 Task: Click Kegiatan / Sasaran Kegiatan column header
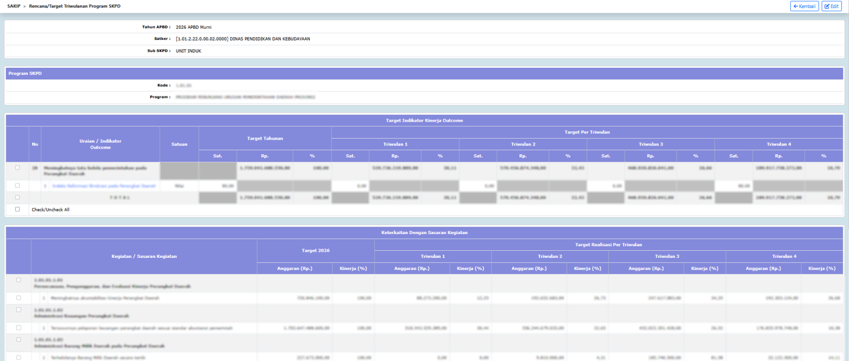point(144,256)
